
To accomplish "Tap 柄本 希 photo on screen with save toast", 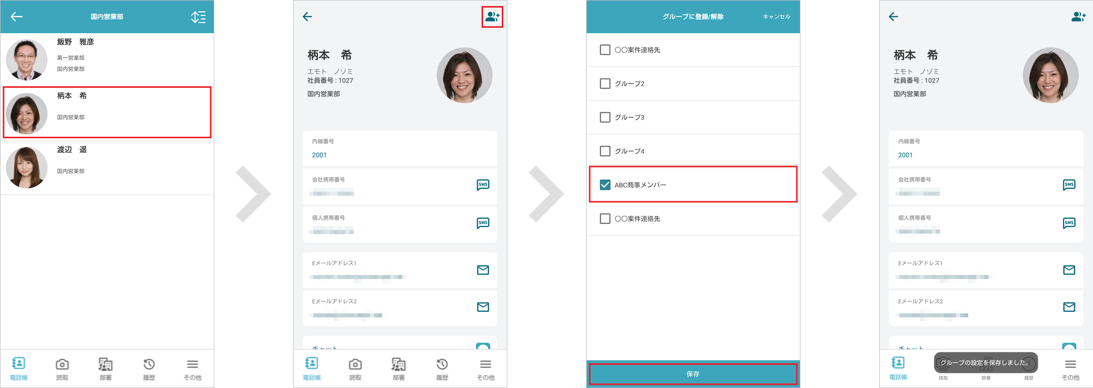I will pyautogui.click(x=1051, y=75).
